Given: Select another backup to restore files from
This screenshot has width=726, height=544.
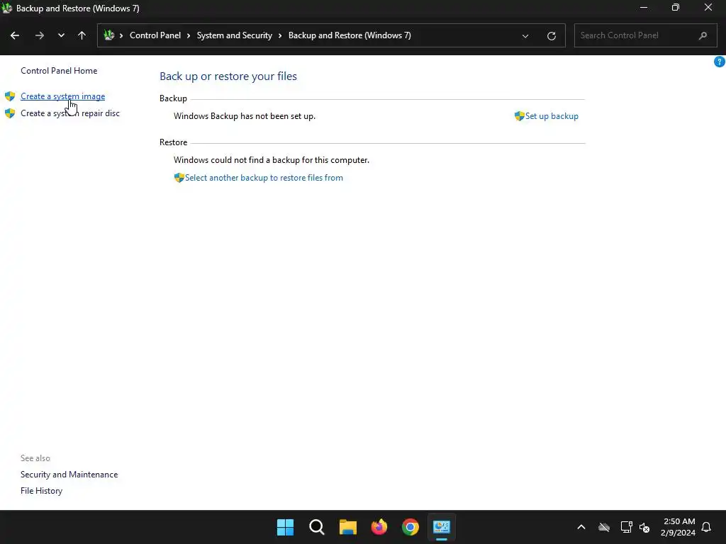Looking at the screenshot, I should pyautogui.click(x=264, y=178).
